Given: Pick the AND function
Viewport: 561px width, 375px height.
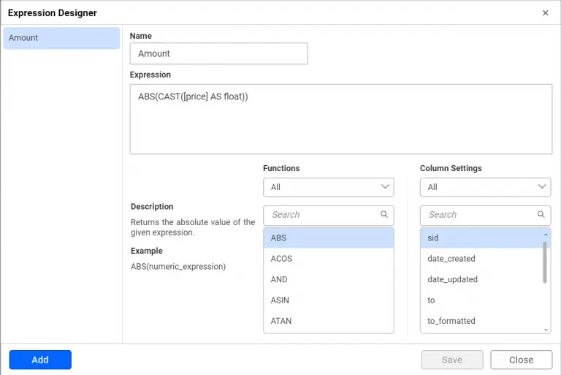Looking at the screenshot, I should tap(328, 279).
